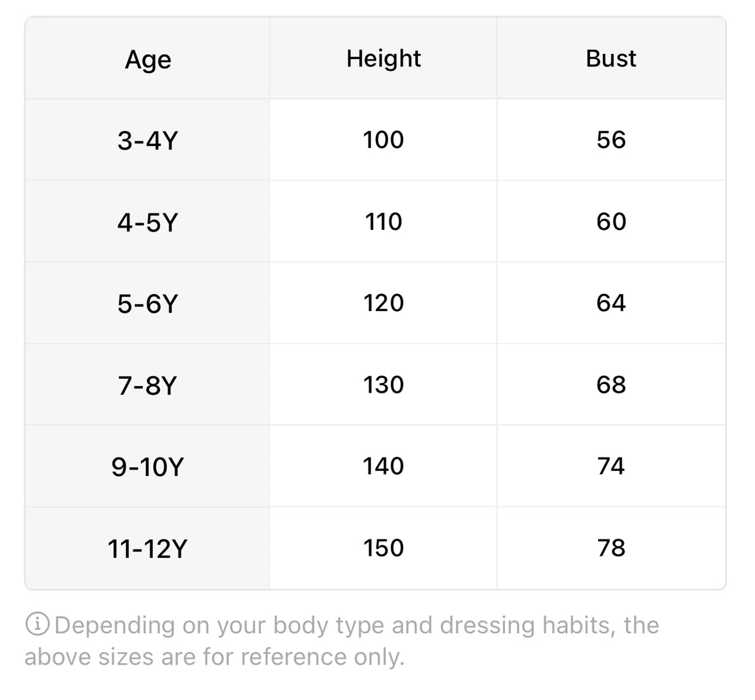The height and width of the screenshot is (700, 755).
Task: Click the bust value 60
Action: coord(610,222)
